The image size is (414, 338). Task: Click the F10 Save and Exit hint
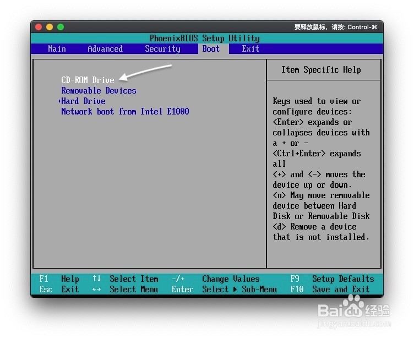pos(330,290)
